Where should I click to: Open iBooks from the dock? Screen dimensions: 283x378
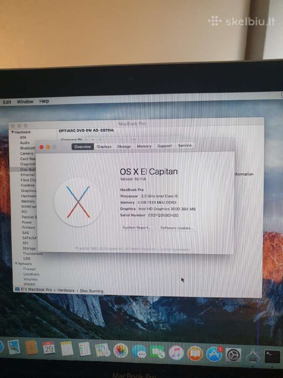pos(195,353)
